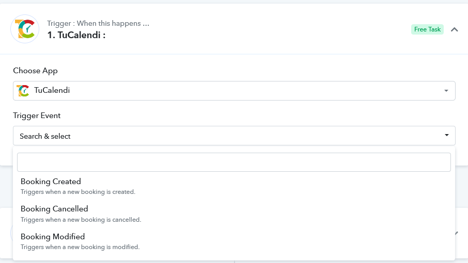Click the "1. TuCalendi :" step title
This screenshot has height=263, width=468.
pyautogui.click(x=76, y=35)
